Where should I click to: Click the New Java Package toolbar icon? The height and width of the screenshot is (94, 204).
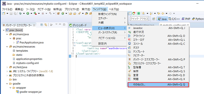[58, 14]
